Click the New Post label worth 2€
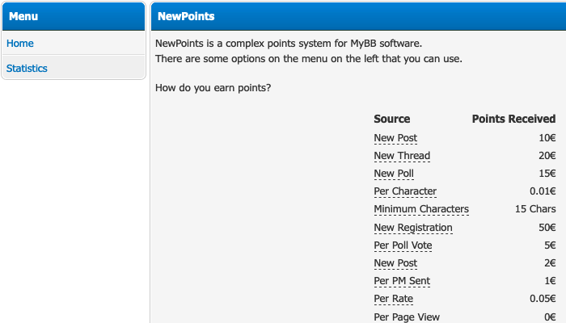 [395, 263]
